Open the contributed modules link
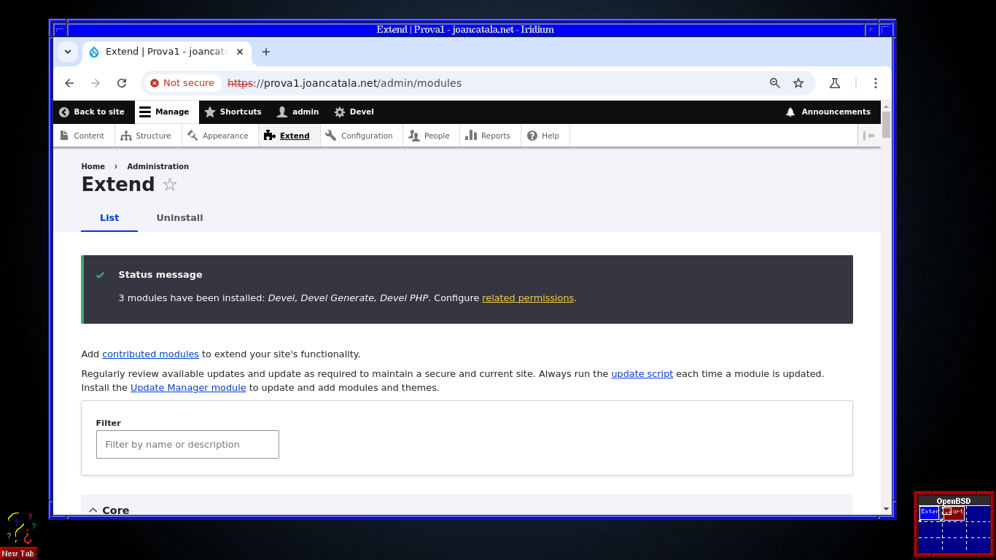996x560 pixels. 150,354
